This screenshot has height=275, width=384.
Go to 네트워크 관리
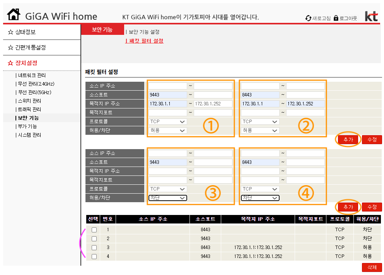click(x=32, y=75)
